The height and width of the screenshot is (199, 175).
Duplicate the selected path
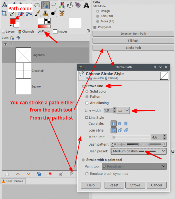point(39,174)
